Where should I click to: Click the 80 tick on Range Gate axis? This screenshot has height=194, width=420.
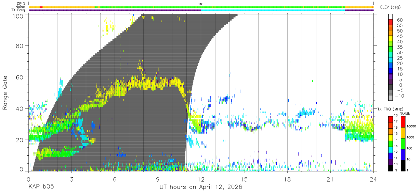20,46
